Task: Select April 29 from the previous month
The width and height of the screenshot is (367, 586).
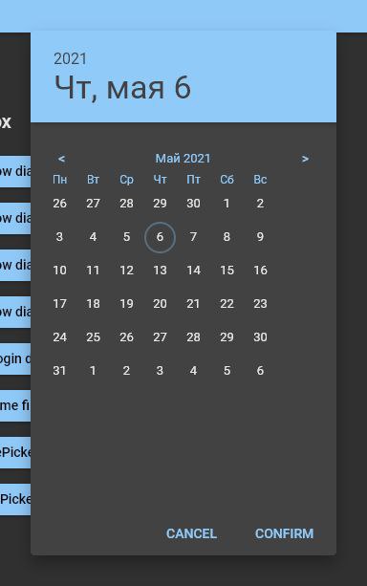Action: (160, 204)
